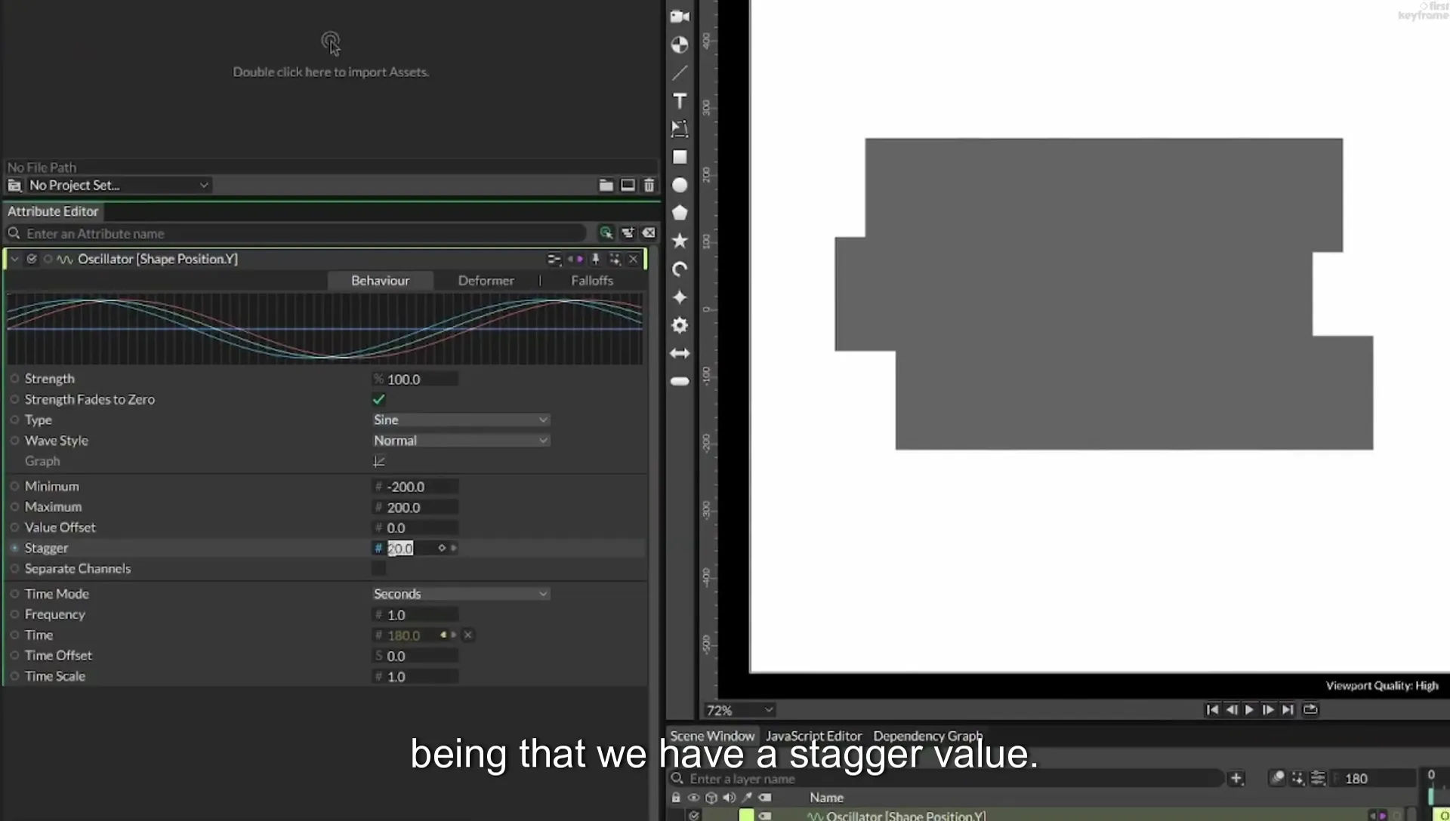Screen dimensions: 1450x821
Task: Select the Arc shape tool
Action: click(x=680, y=269)
